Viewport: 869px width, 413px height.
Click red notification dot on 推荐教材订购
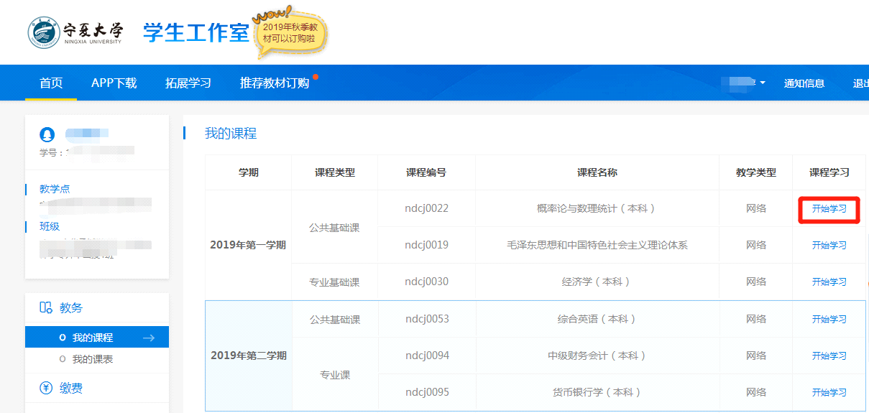point(316,76)
